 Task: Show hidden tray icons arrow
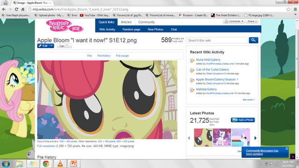[x=261, y=164]
